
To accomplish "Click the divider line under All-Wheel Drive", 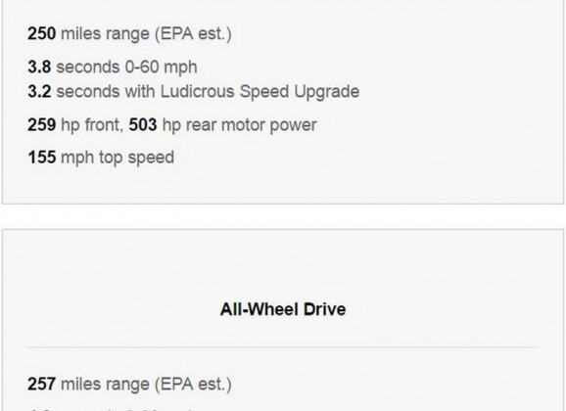I will [x=283, y=347].
